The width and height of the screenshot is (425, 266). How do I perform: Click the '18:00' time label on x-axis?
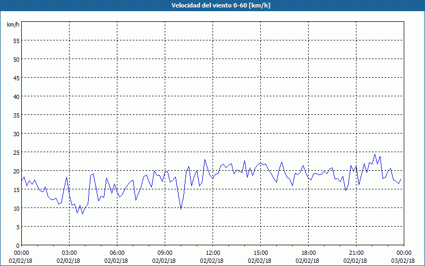[308, 253]
